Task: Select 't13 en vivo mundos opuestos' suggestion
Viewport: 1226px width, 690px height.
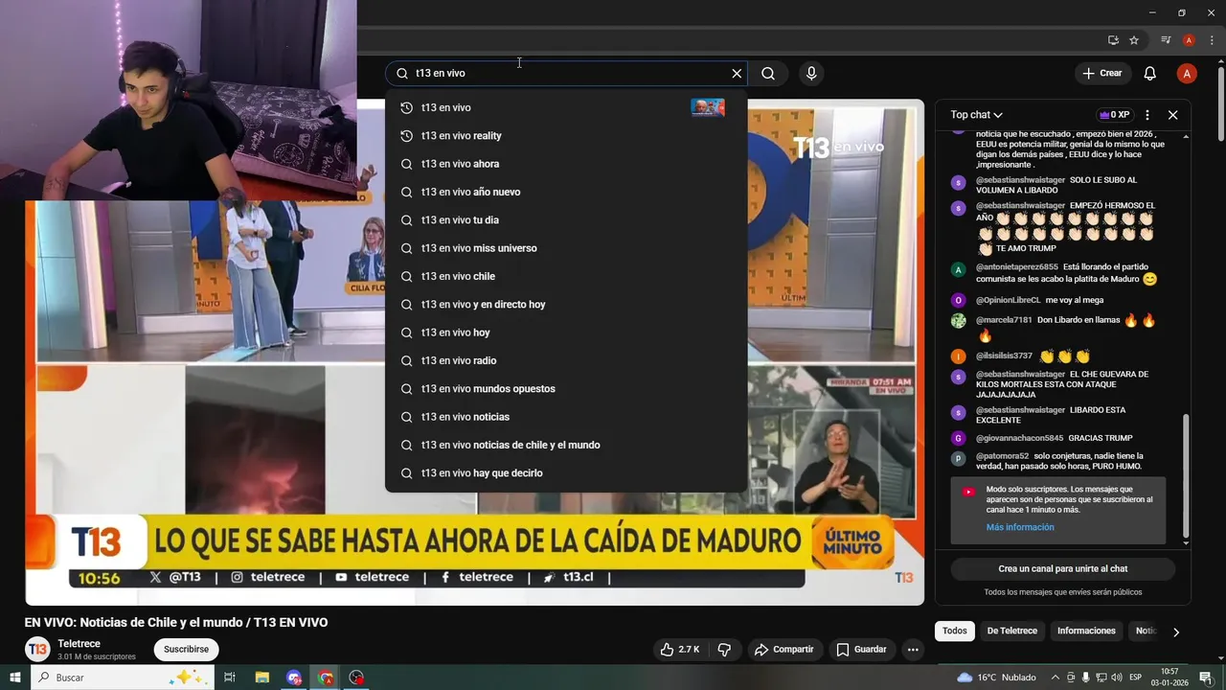Action: pos(566,389)
